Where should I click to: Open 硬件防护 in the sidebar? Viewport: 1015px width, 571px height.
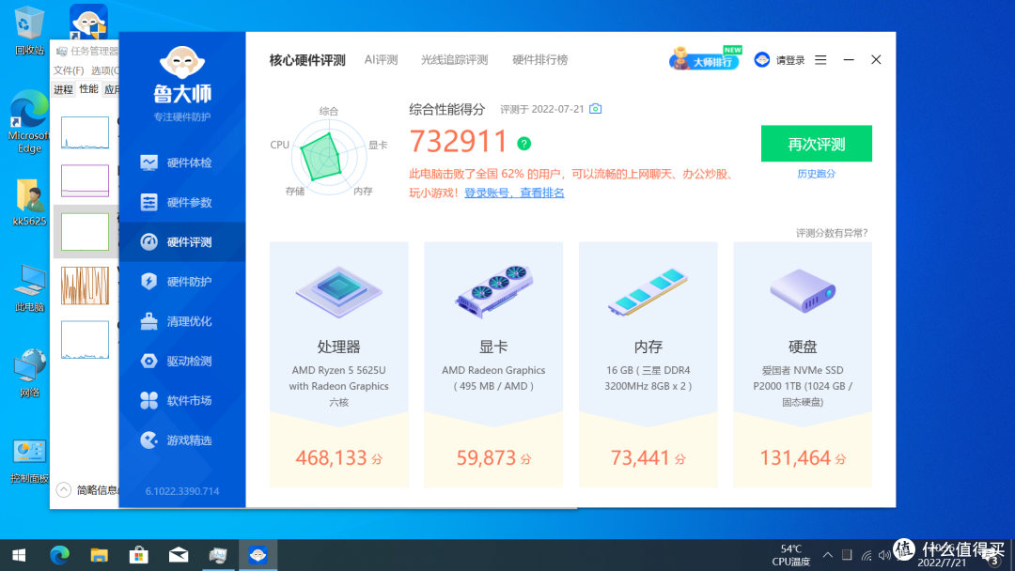(x=182, y=282)
